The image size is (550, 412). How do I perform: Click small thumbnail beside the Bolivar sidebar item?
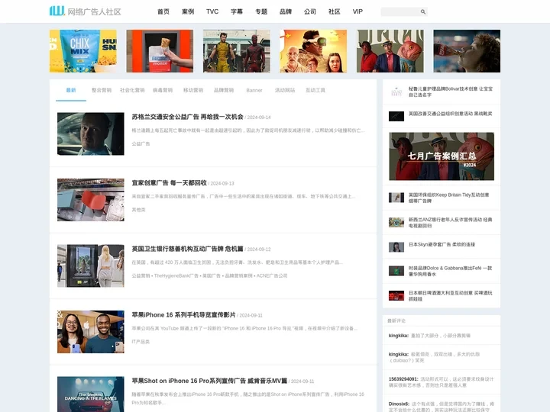(396, 92)
